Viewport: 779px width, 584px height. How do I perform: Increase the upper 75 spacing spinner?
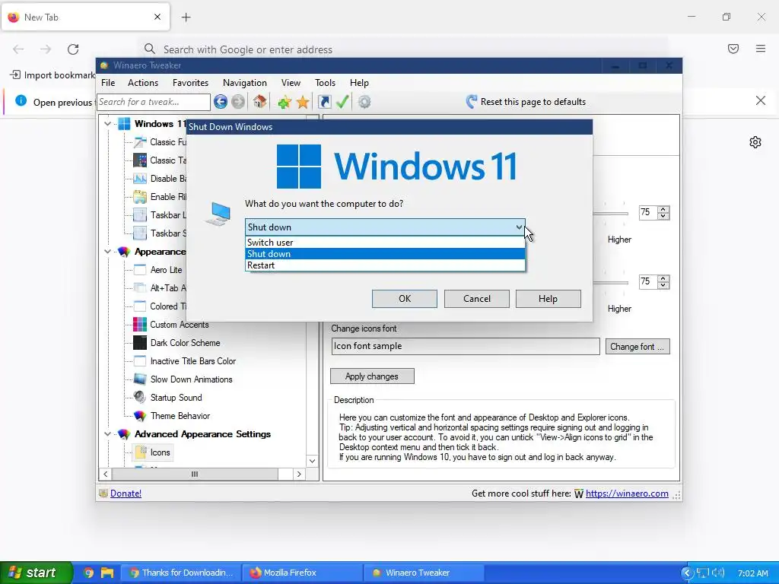coord(663,209)
